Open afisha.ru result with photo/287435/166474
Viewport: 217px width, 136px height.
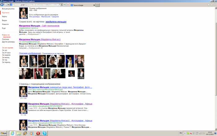pos(60,121)
